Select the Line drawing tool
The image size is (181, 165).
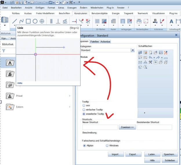(14, 21)
